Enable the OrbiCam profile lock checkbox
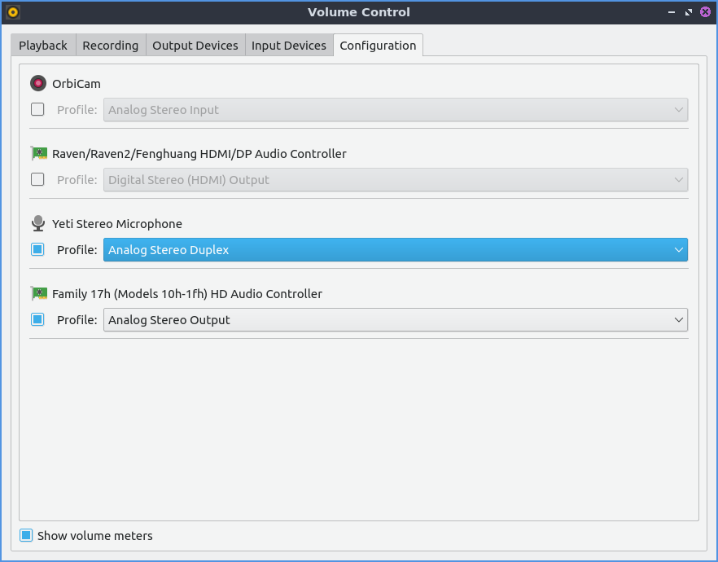Screen dimensions: 718x562 (x=37, y=110)
